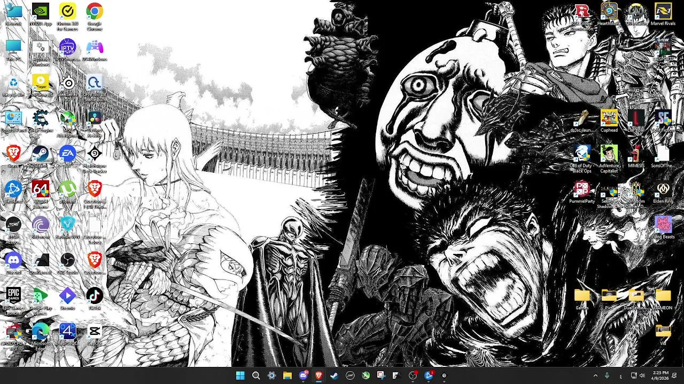Select the BitTorrent desktop shortcut
This screenshot has width=684, height=384.
[x=41, y=228]
